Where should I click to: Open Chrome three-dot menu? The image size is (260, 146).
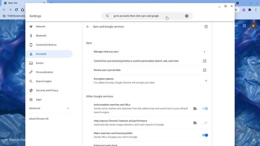point(256,10)
